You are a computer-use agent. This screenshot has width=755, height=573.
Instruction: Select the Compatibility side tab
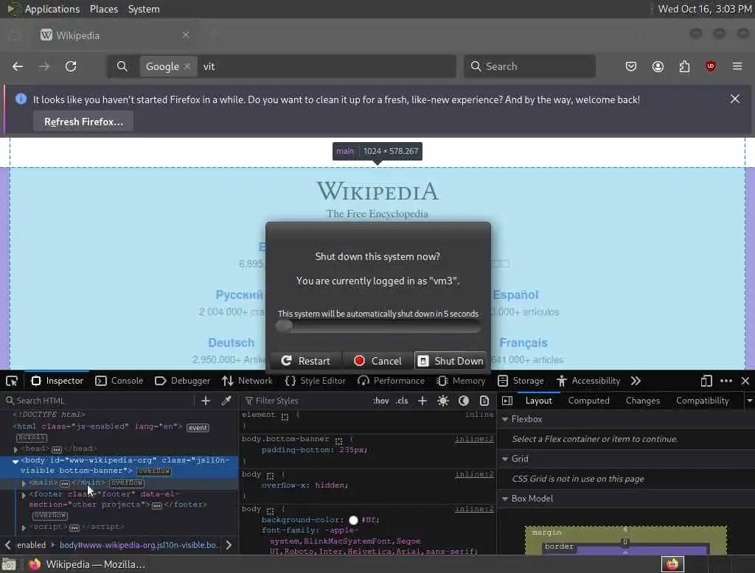(x=702, y=400)
